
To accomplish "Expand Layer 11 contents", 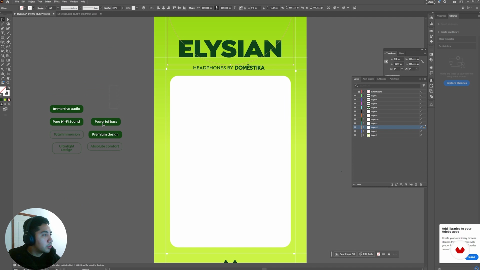I will [x=364, y=123].
